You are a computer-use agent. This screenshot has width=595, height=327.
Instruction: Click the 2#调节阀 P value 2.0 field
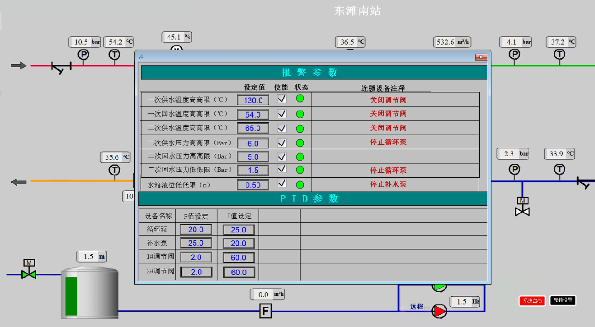tap(196, 272)
